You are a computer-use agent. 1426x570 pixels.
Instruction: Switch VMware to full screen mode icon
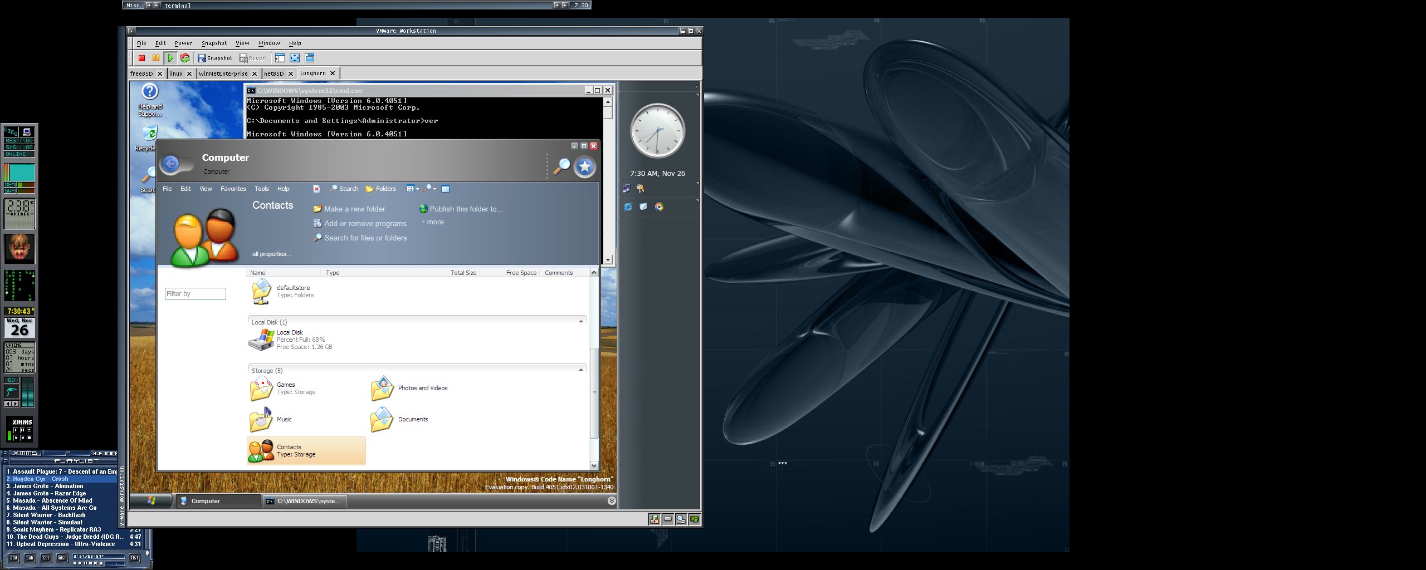295,58
